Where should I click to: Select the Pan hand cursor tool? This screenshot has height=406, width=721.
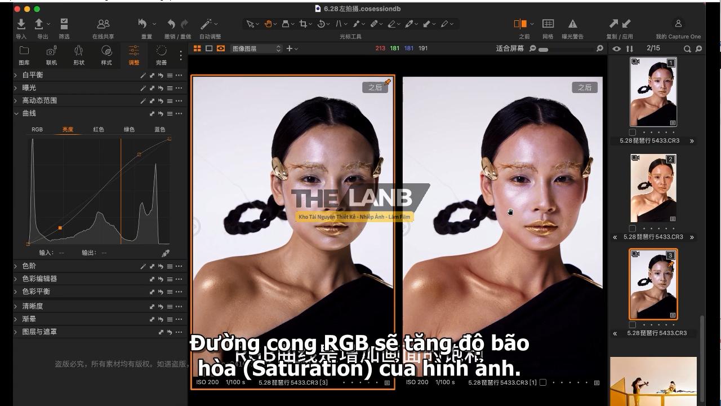[268, 24]
